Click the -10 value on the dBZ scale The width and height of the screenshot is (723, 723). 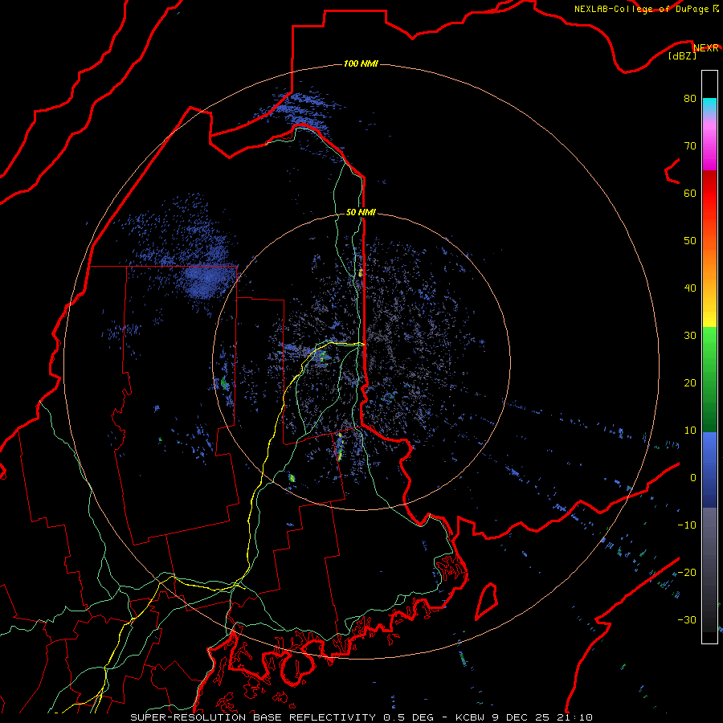tap(687, 525)
